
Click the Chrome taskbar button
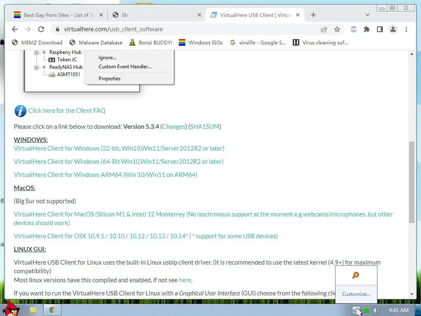52,310
